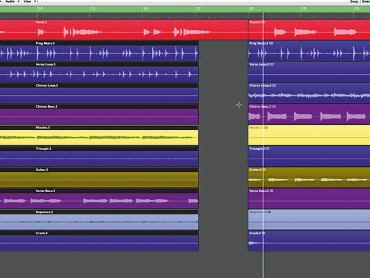Click the Chorus Bass.2 loop icon

[274, 107]
